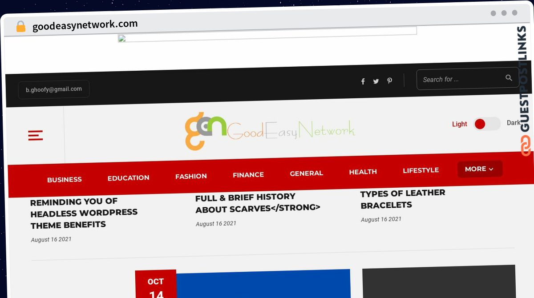Open the HEALTH category
Viewport: 534px width, 298px height.
[363, 172]
